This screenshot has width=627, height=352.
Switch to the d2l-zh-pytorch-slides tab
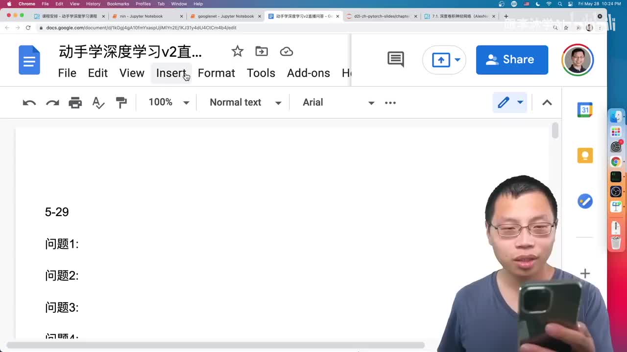tap(381, 16)
